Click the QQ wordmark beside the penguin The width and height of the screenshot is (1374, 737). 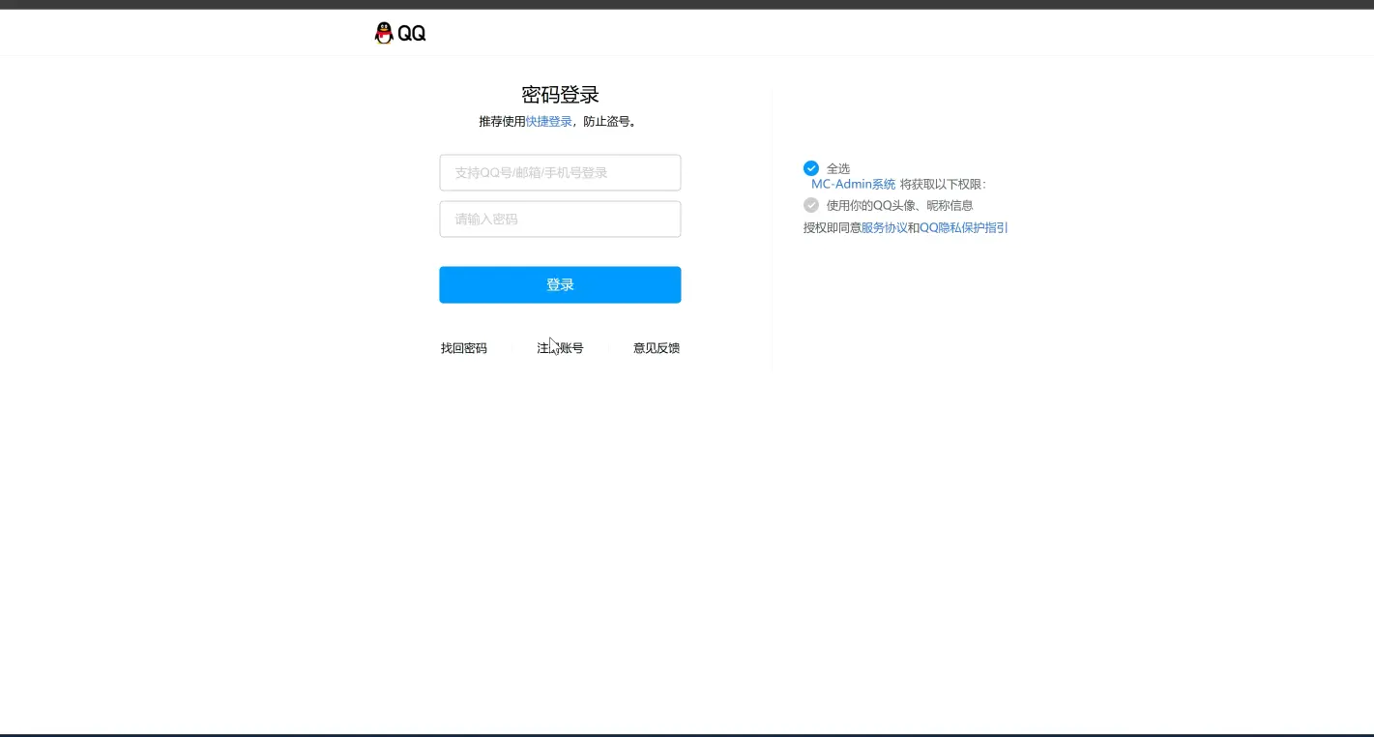(412, 34)
